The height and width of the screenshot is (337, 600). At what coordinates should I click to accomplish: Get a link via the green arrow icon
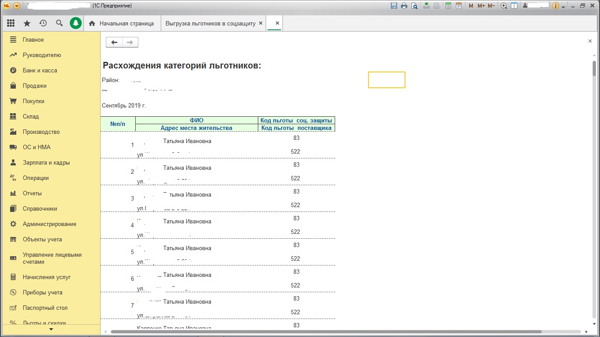coord(427,6)
